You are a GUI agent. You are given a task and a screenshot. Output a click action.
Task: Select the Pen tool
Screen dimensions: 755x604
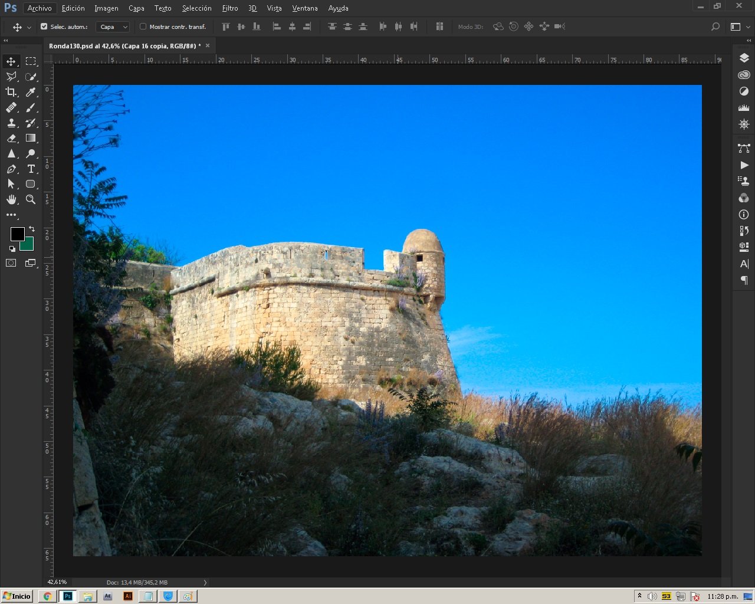11,169
